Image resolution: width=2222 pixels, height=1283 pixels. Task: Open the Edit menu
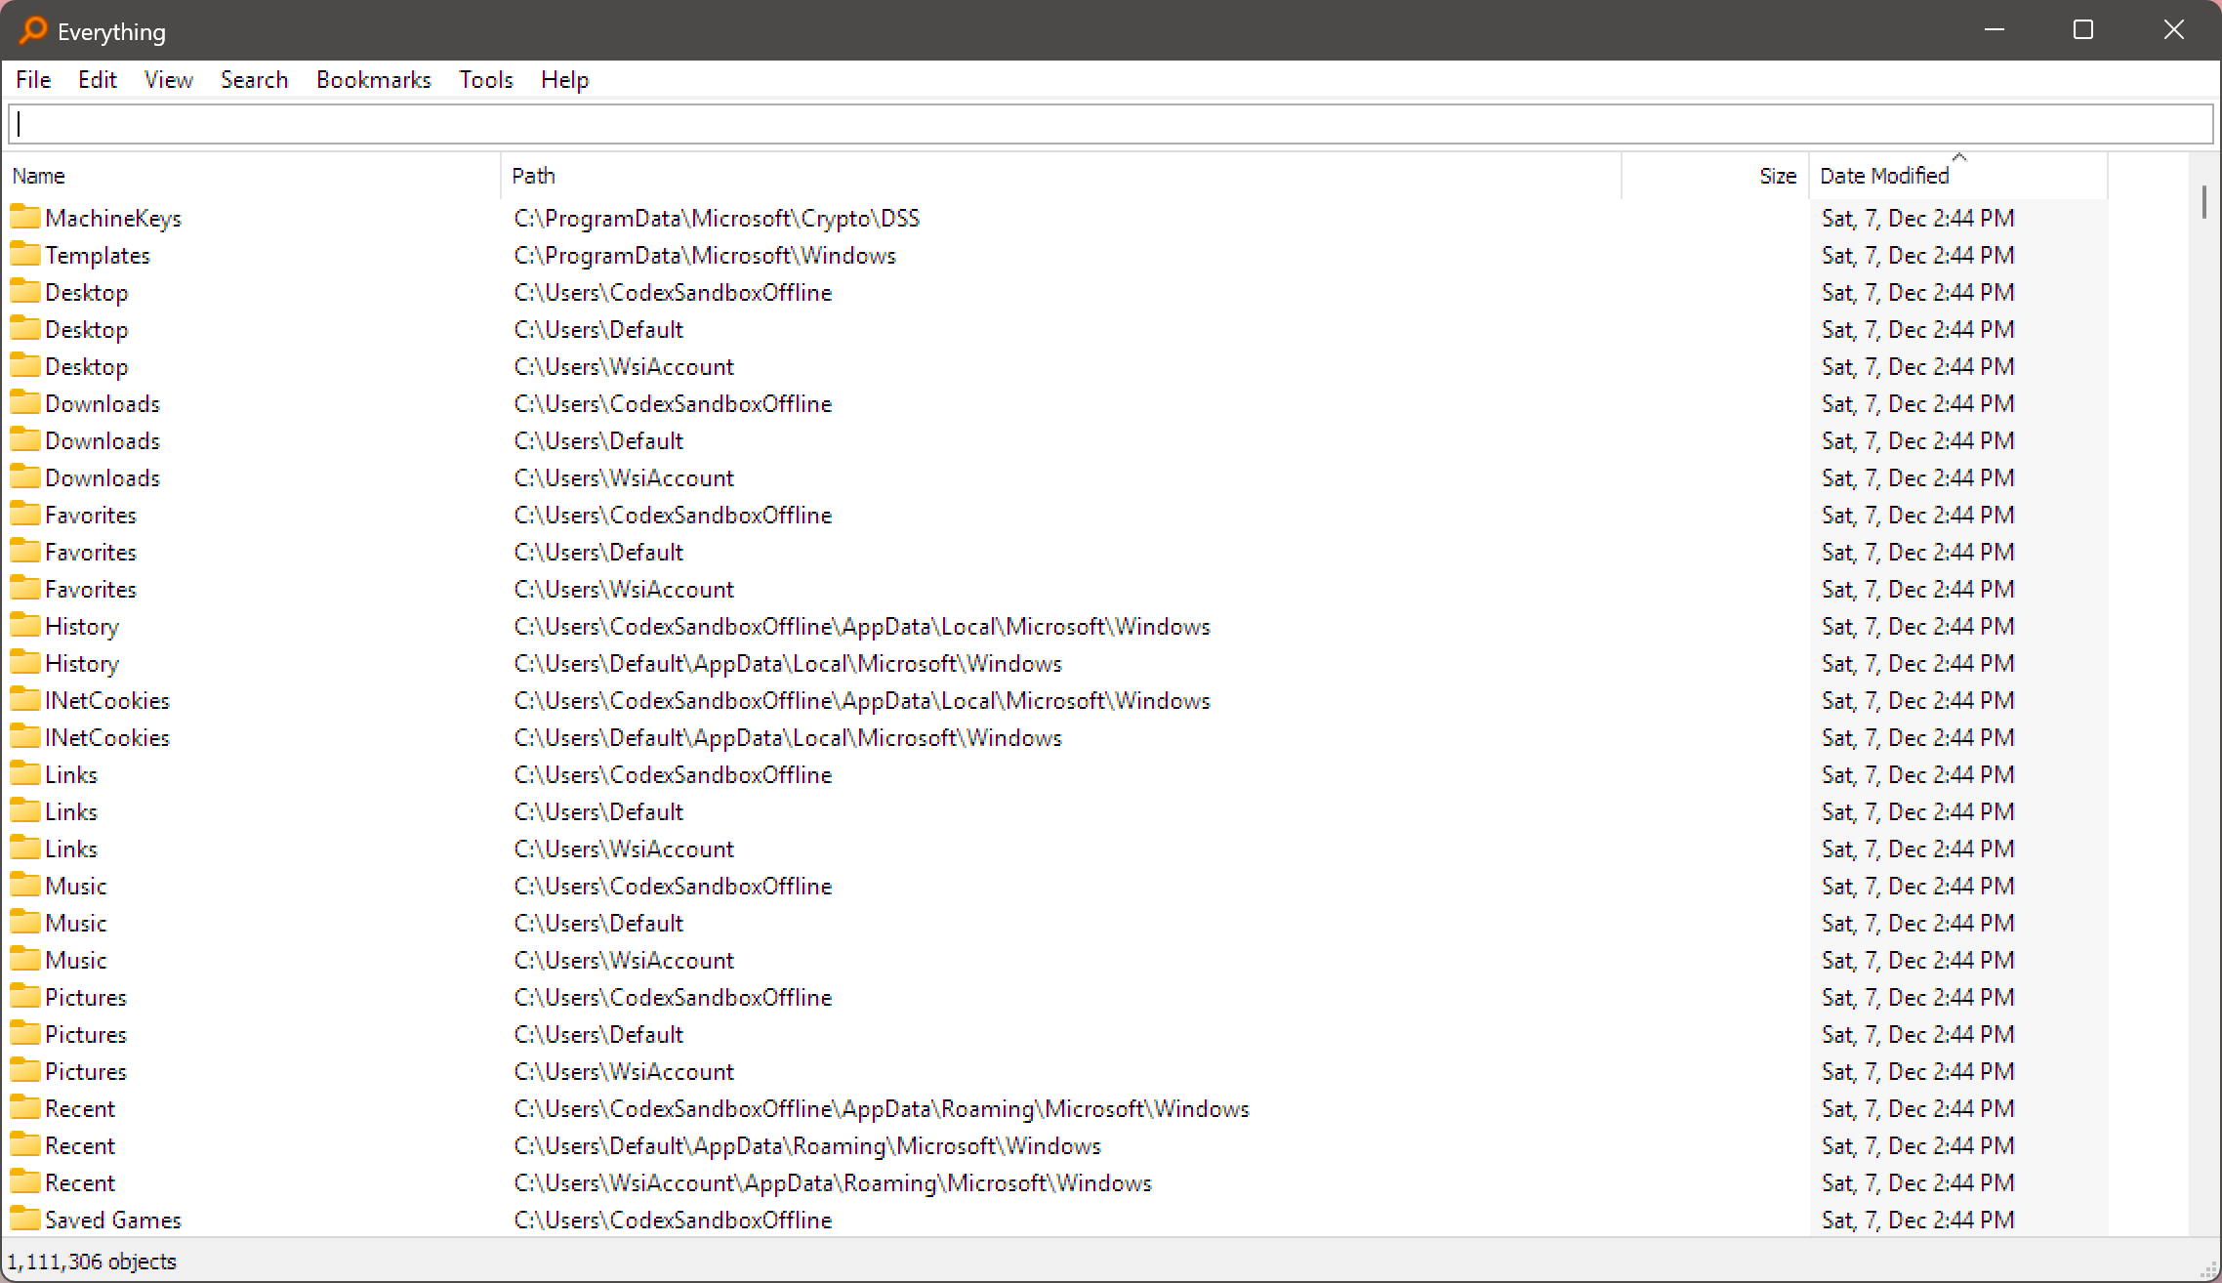coord(98,80)
